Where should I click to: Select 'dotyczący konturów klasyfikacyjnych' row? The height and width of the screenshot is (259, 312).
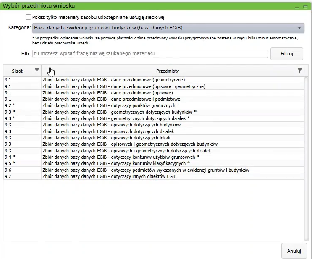pos(116,163)
